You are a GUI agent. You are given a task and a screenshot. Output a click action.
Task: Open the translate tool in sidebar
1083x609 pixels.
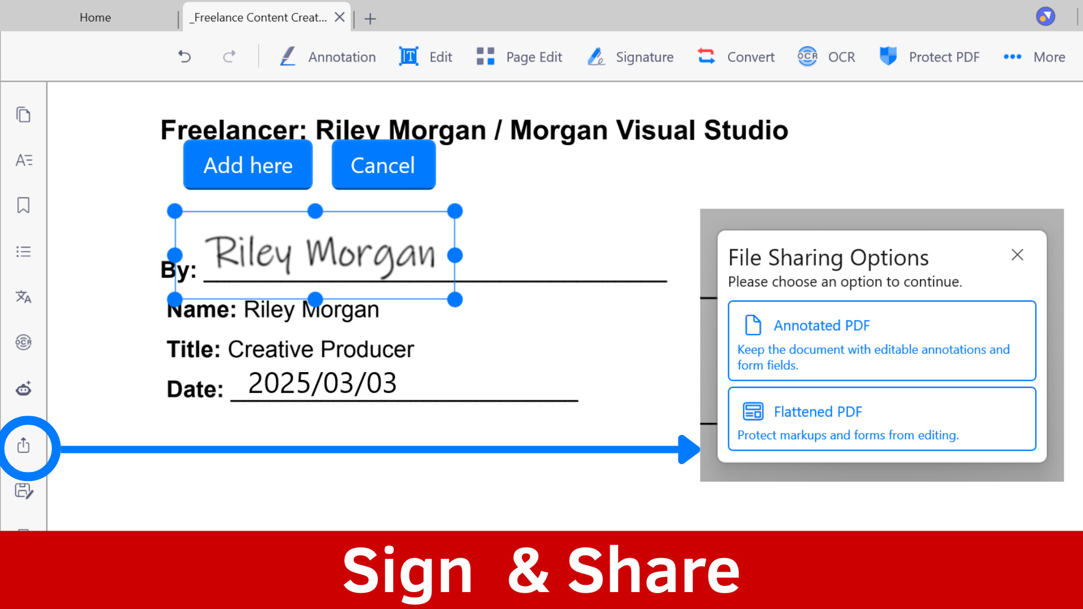[23, 297]
